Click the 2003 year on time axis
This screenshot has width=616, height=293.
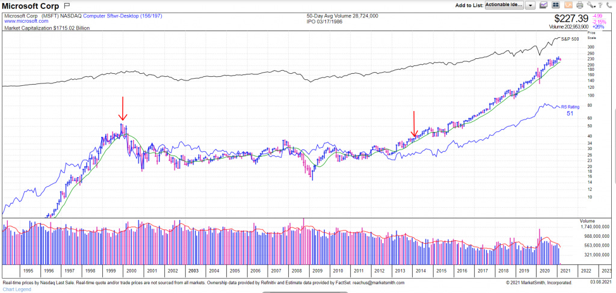[x=193, y=271]
